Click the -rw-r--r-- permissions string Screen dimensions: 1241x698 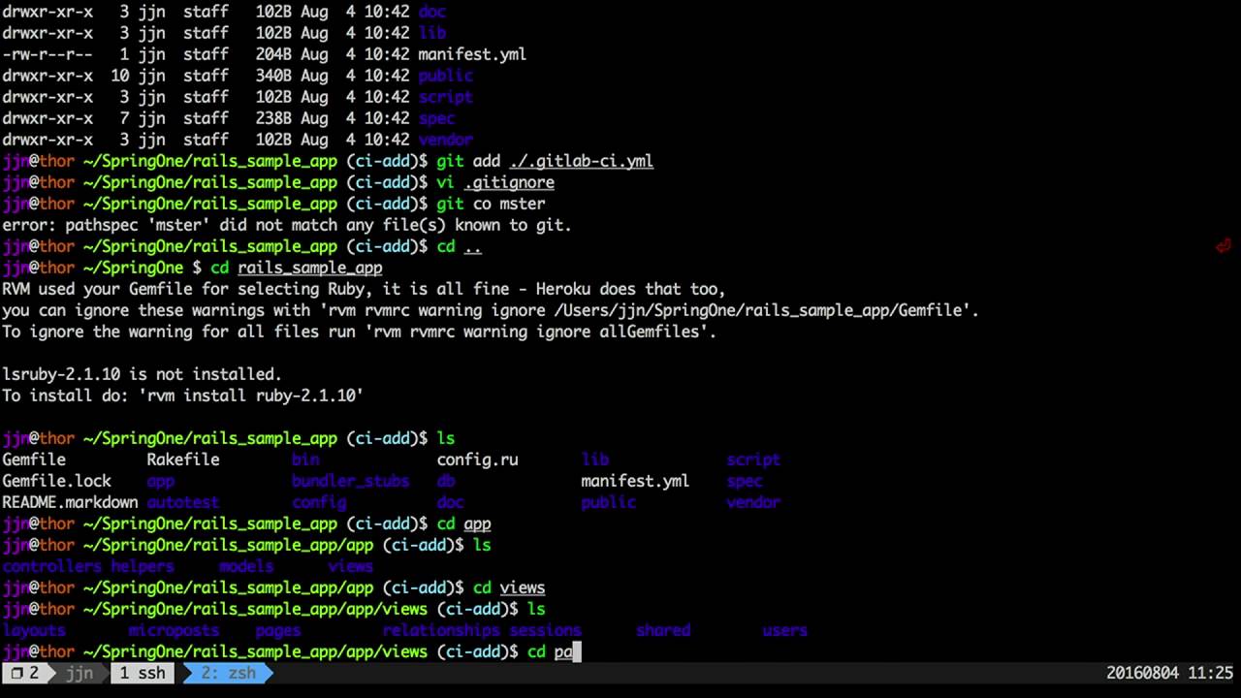click(48, 54)
